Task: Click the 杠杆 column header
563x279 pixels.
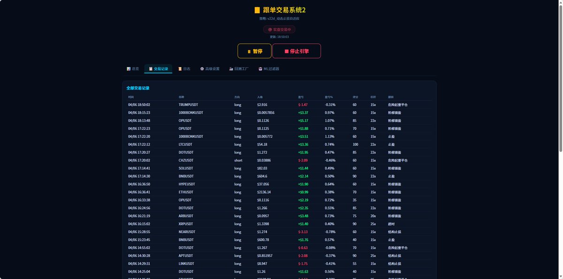Action: click(x=373, y=97)
